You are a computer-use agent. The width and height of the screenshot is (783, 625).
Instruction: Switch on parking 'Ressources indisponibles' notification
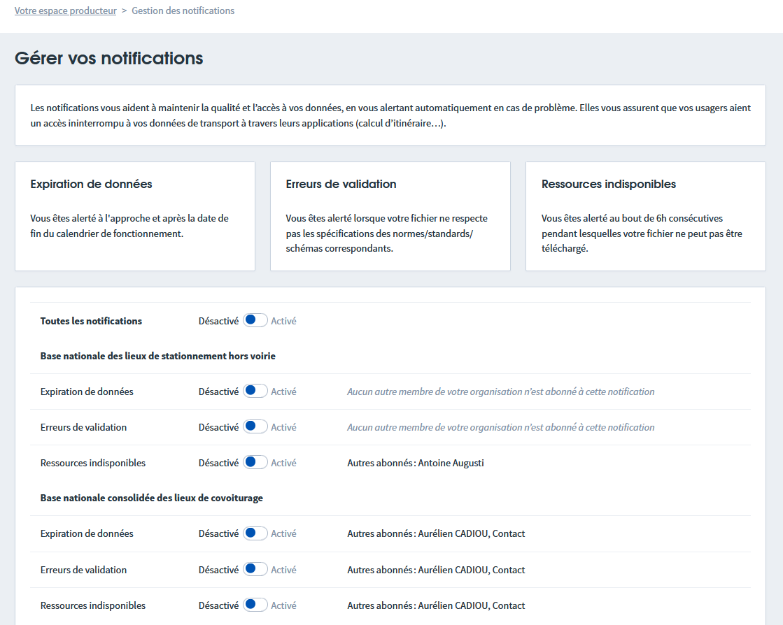tap(255, 463)
